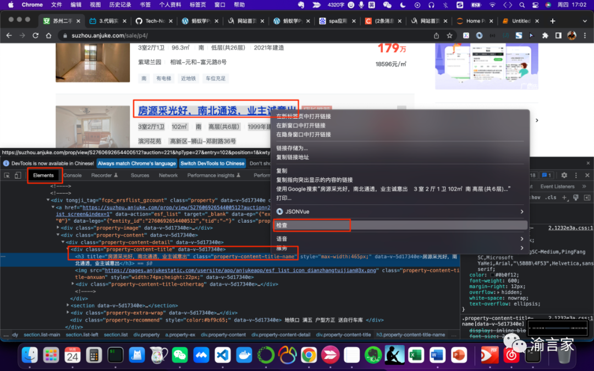Click Switch DevTools to Chinese button
Viewport: 594px width, 371px height.
[x=212, y=164]
